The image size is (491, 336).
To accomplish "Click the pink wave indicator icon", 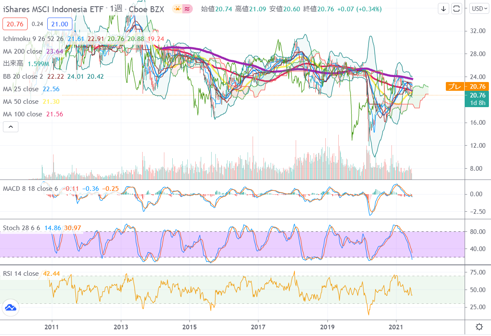I will click(x=187, y=9).
